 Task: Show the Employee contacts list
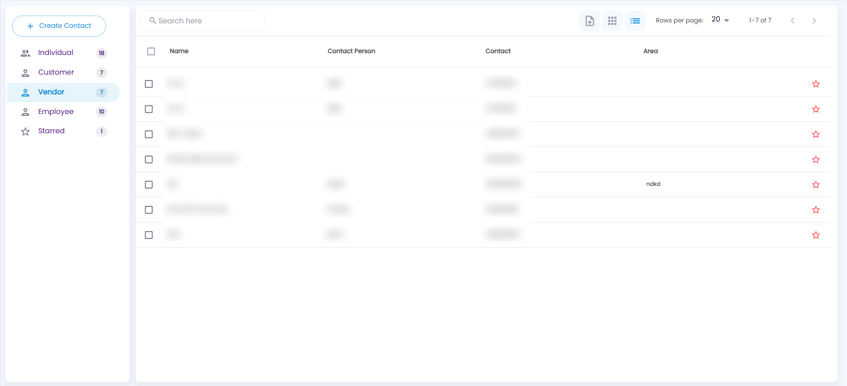[63, 112]
